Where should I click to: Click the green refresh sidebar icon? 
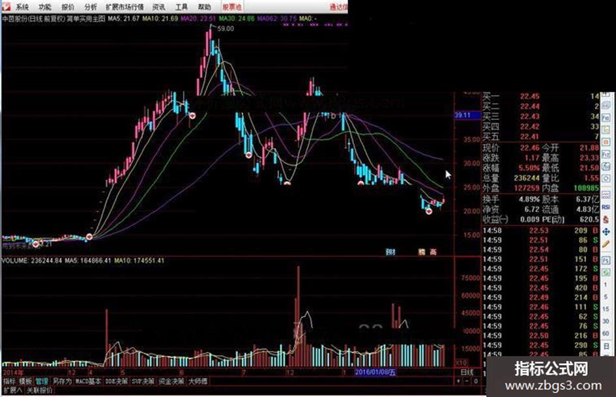click(x=606, y=272)
